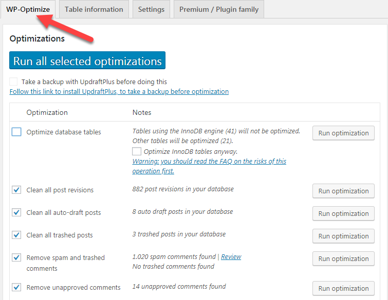Open the FAQ risks warning link
Viewport: 388px width, 300px height.
(x=209, y=162)
